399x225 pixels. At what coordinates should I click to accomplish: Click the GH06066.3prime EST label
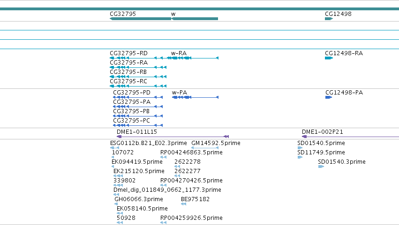(139, 200)
